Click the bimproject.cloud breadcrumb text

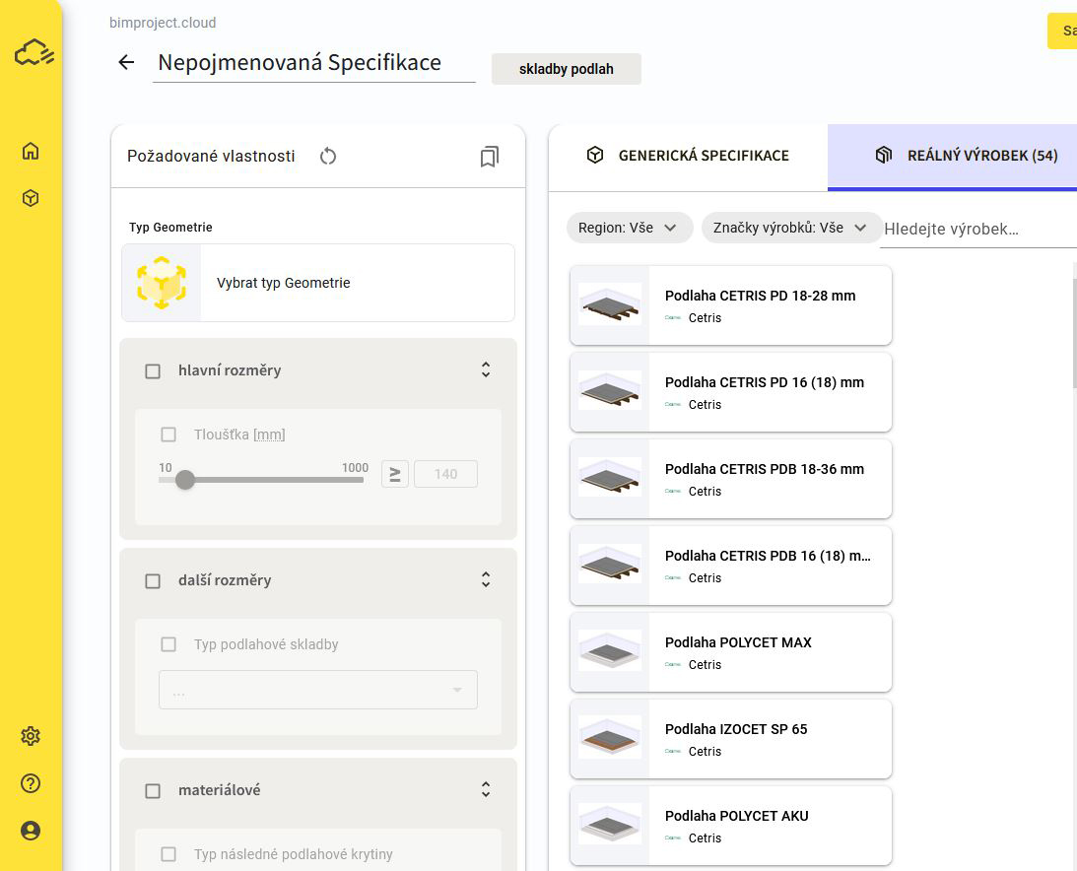pyautogui.click(x=163, y=23)
